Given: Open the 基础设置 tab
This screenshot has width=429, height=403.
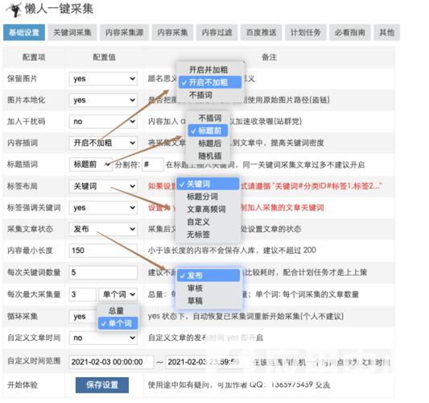Looking at the screenshot, I should click(24, 32).
